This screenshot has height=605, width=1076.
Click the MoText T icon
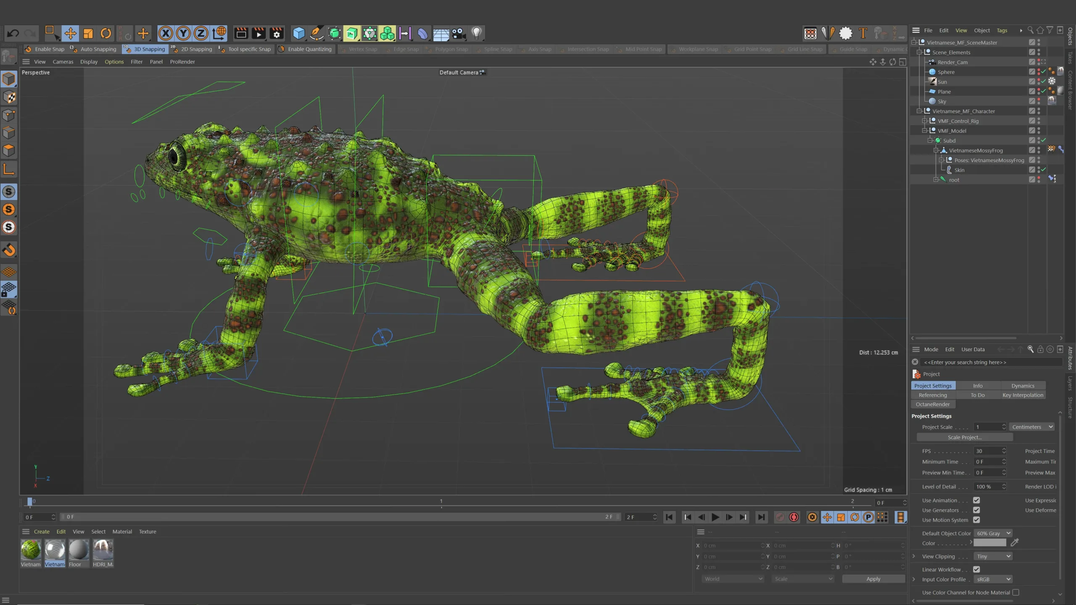point(863,33)
